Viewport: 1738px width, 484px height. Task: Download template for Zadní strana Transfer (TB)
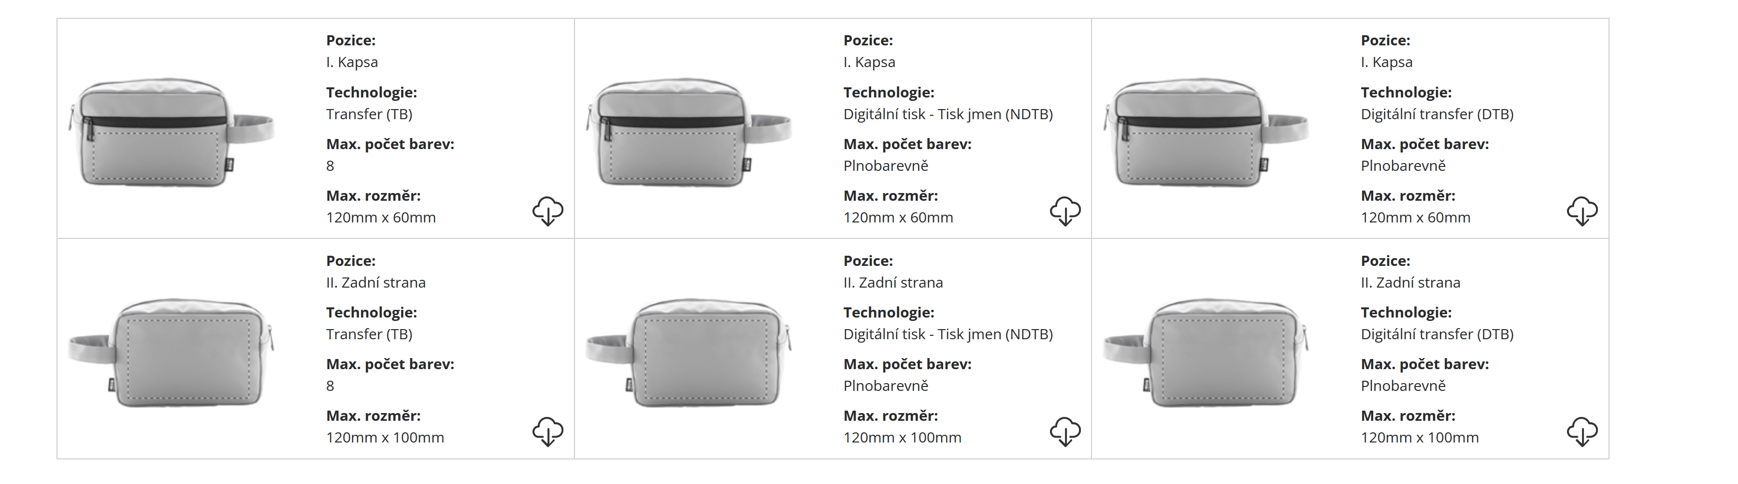pyautogui.click(x=547, y=431)
